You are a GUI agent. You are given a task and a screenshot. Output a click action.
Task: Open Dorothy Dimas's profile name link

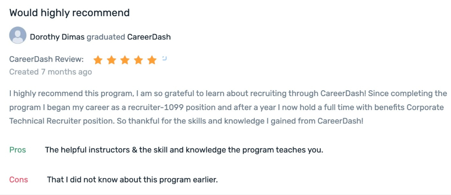tap(57, 37)
